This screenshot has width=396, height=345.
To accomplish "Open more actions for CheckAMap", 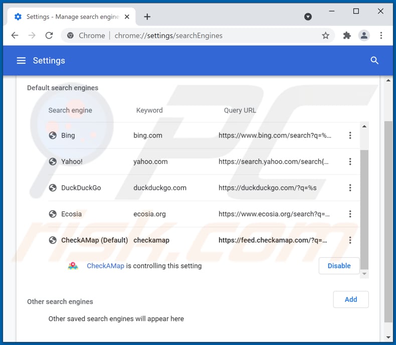I will click(x=350, y=240).
